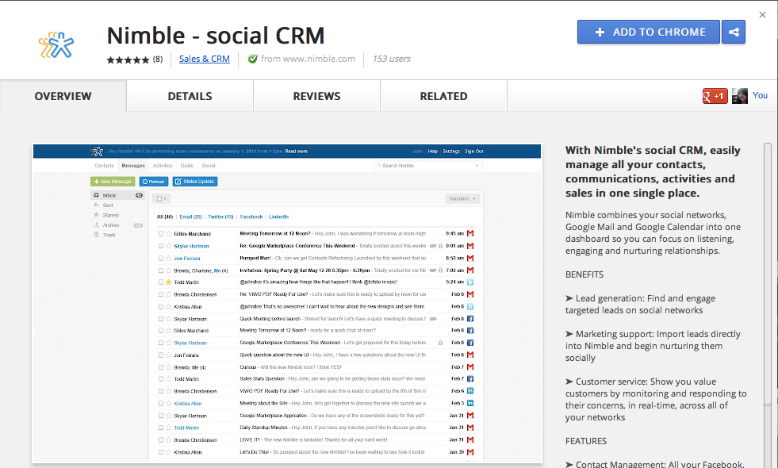778x468 pixels.
Task: Open the Deals tab in the Nimble screenshot
Action: point(187,166)
